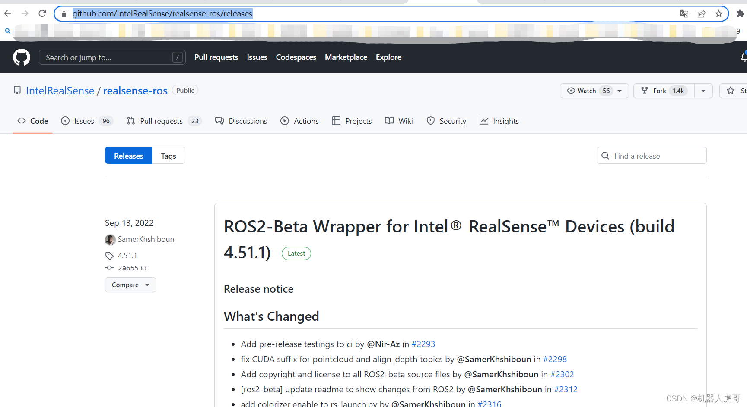Viewport: 747px width, 407px height.
Task: Open Codespaces in top navigation
Action: pyautogui.click(x=296, y=57)
